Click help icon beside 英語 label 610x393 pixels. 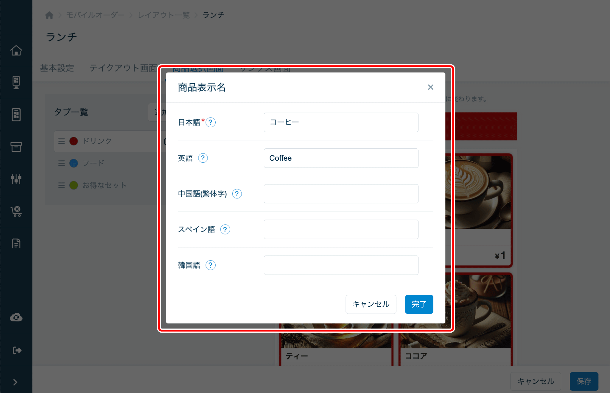coord(203,158)
